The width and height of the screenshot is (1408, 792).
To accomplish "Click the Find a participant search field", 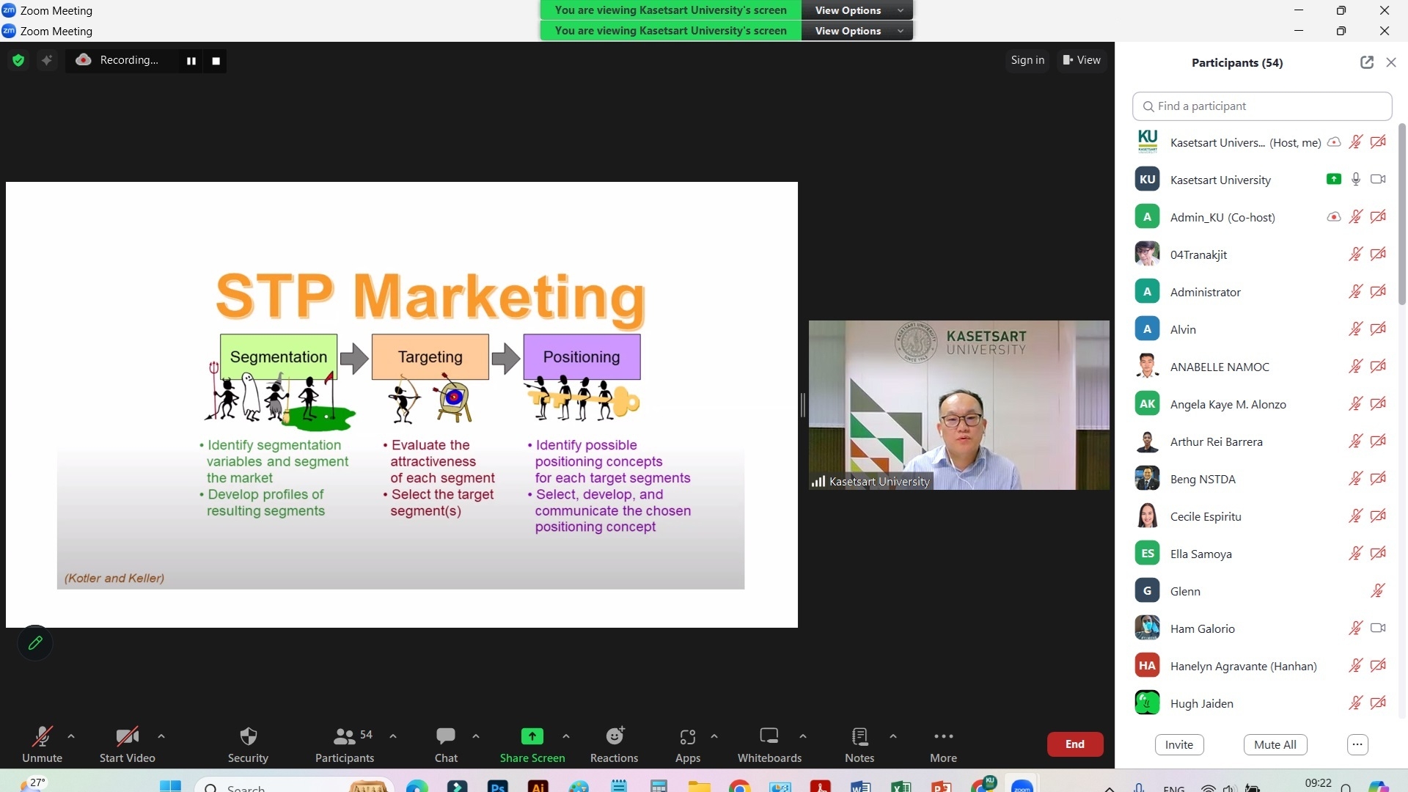I will tap(1262, 106).
